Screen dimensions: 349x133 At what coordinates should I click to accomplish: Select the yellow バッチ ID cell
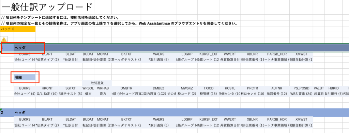(x=18, y=29)
